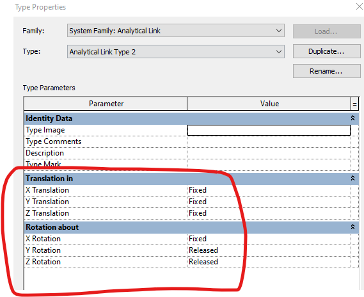Select the X Translation Fixed value
This screenshot has height=297, width=364.
(269, 190)
